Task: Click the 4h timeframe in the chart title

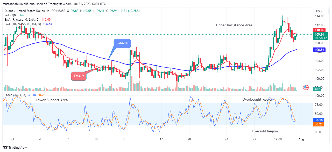Action: tap(48, 11)
